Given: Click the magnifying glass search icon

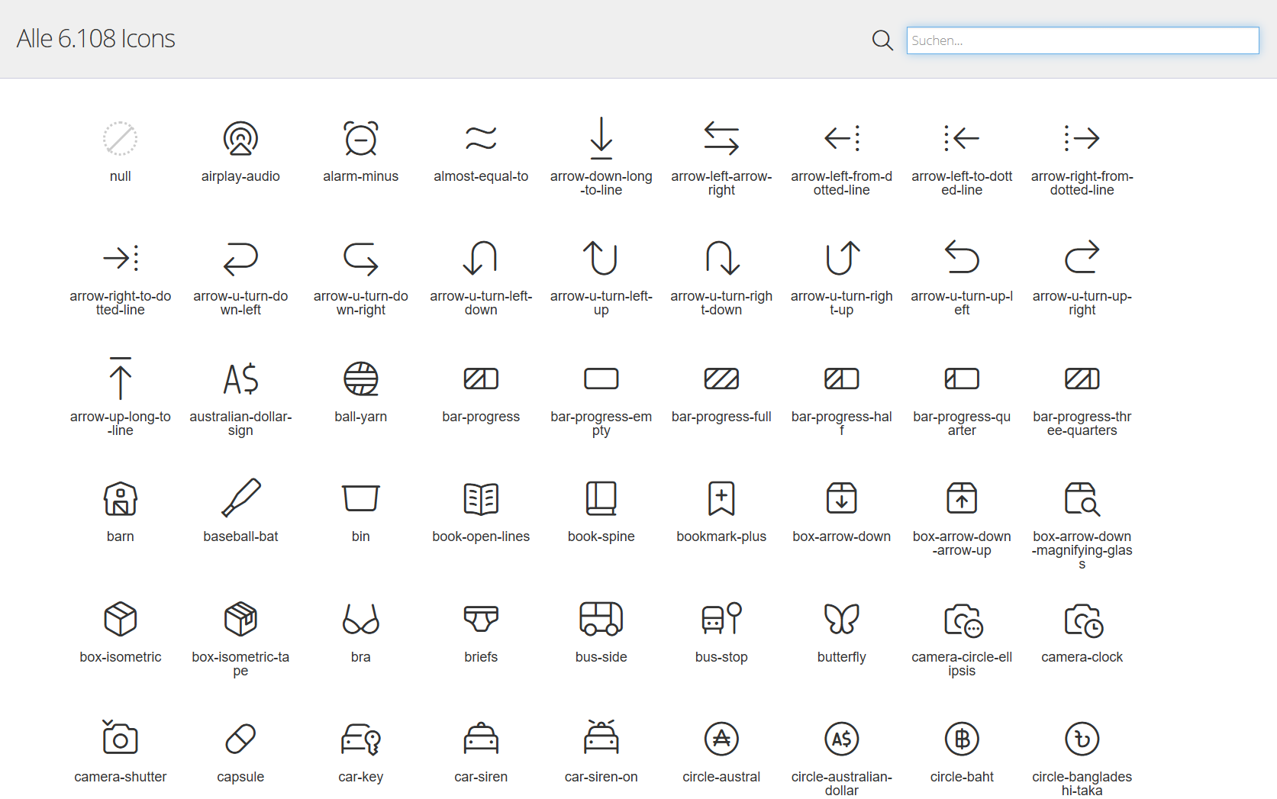Looking at the screenshot, I should [882, 40].
